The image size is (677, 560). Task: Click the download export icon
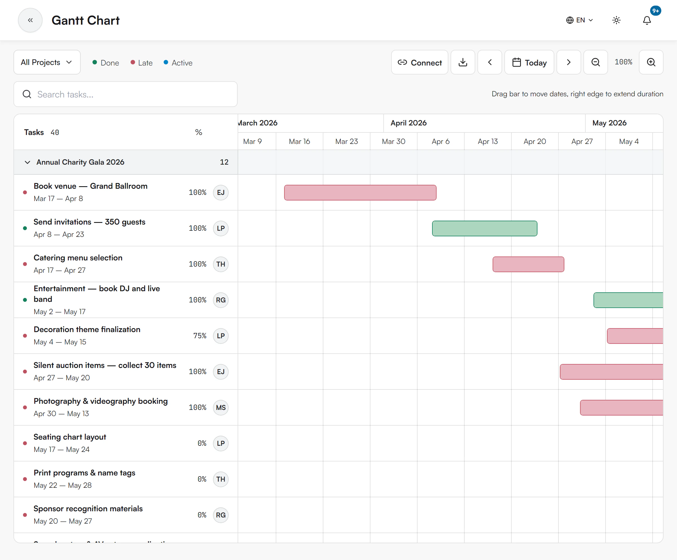click(x=463, y=62)
